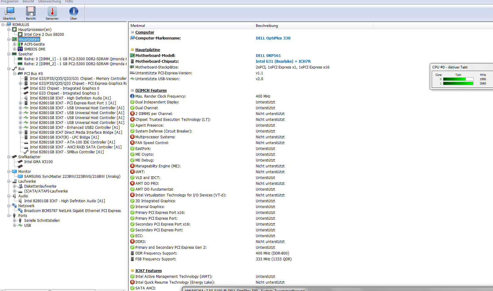Click the Hauptplatine motherboard icon in tree

14,39
